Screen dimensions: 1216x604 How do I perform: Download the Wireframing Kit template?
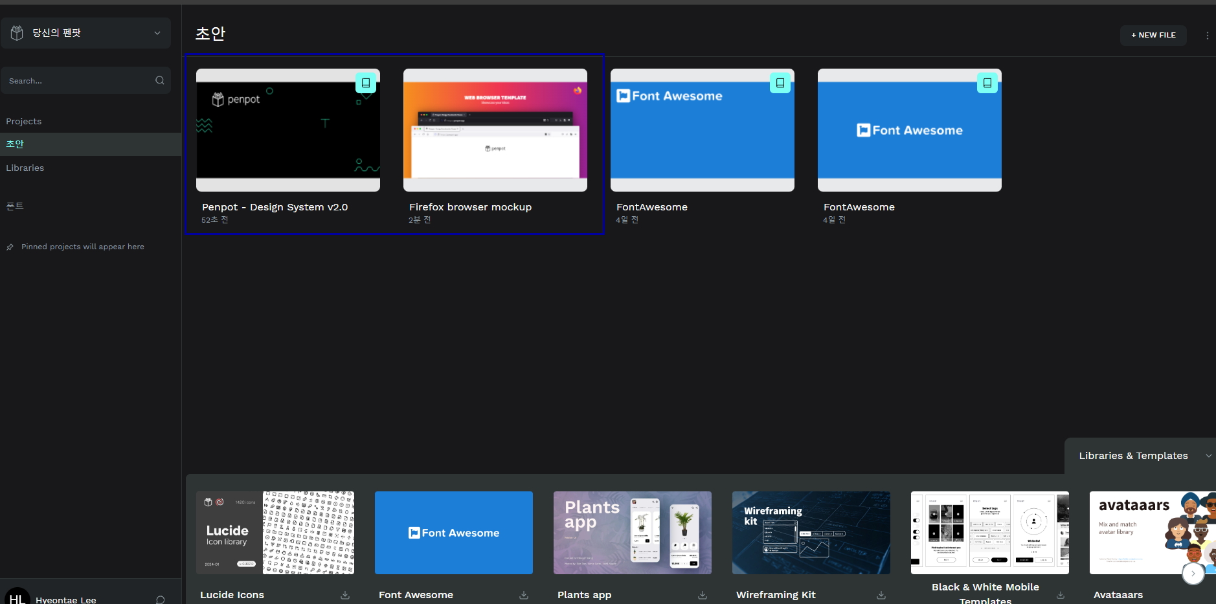[x=881, y=595]
